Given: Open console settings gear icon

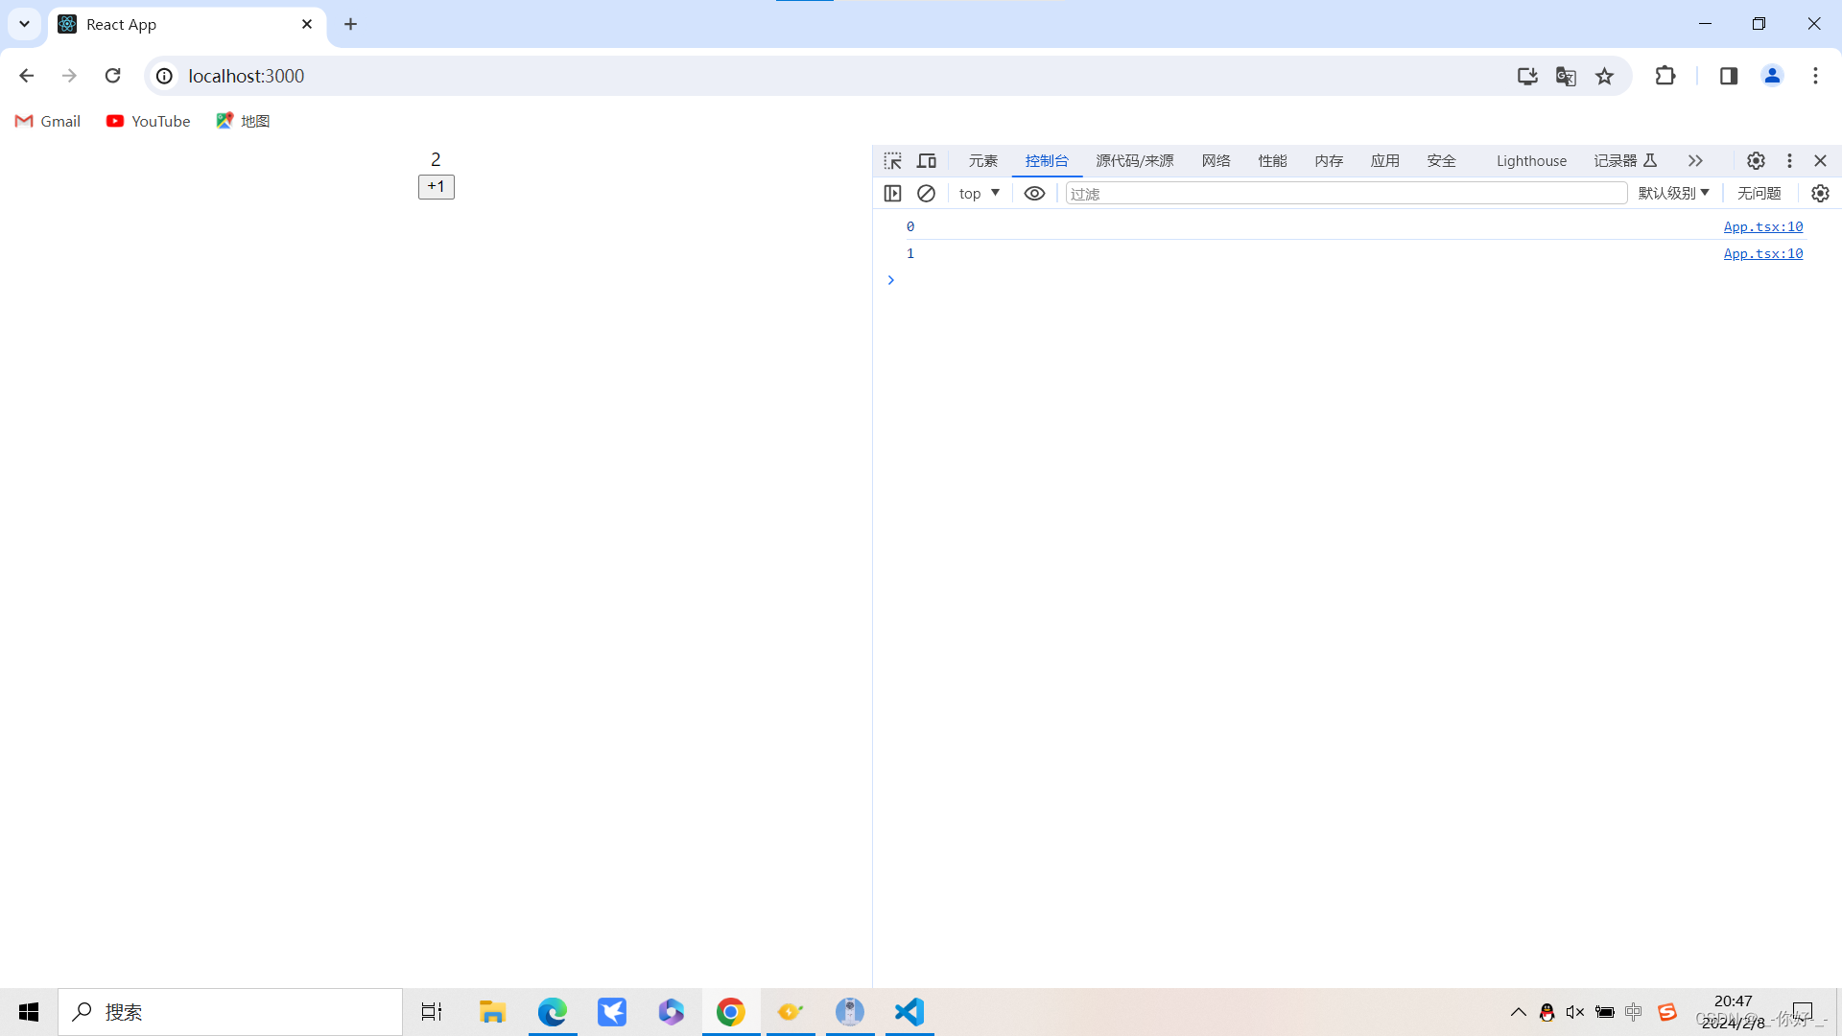Looking at the screenshot, I should [x=1820, y=193].
